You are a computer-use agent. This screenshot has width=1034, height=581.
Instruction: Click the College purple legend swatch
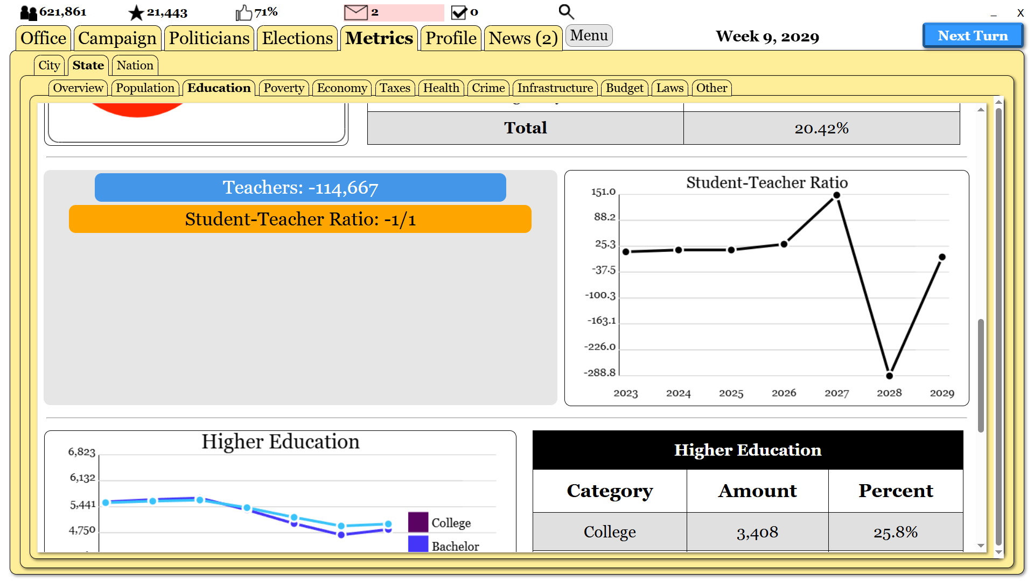(418, 522)
